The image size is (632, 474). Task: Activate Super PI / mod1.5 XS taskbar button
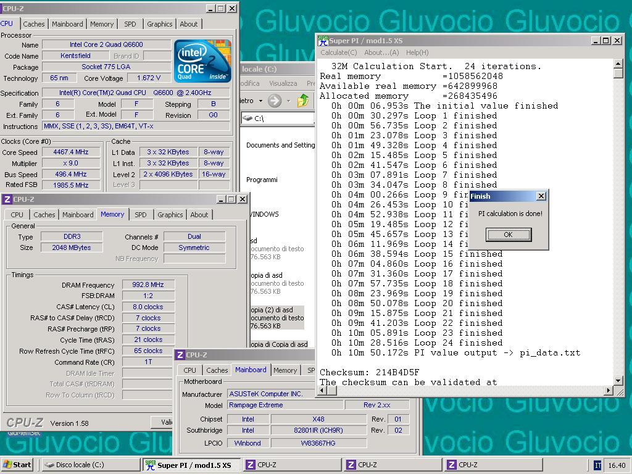point(192,465)
